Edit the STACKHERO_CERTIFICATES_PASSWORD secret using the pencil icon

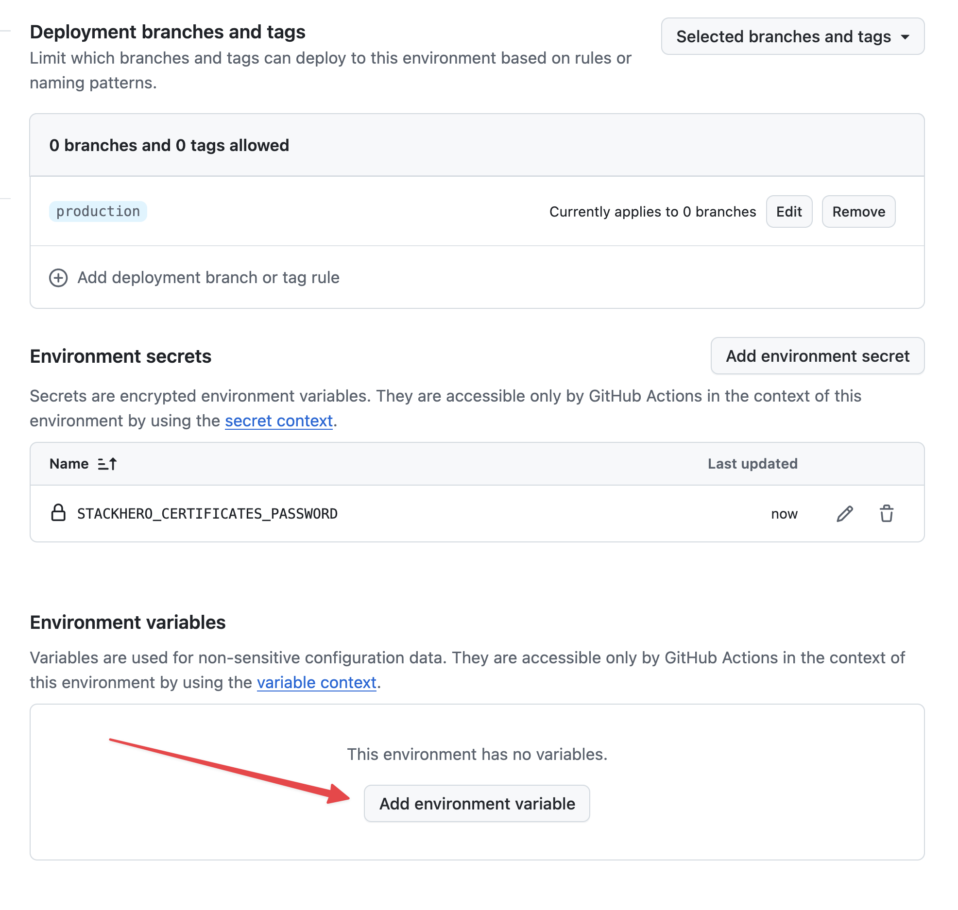click(x=845, y=513)
